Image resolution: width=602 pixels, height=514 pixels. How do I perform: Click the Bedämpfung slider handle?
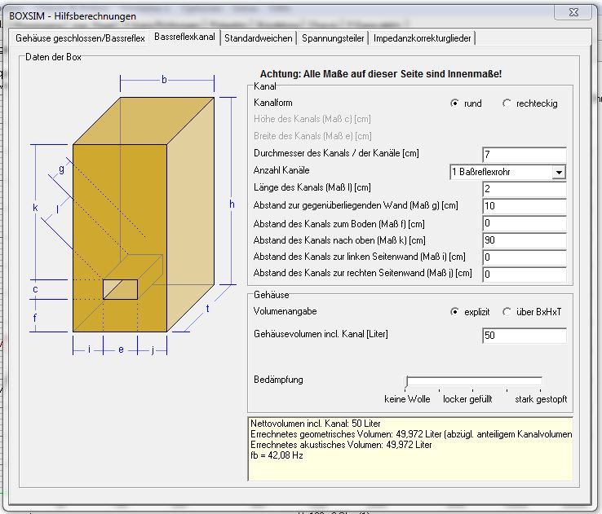click(x=407, y=382)
